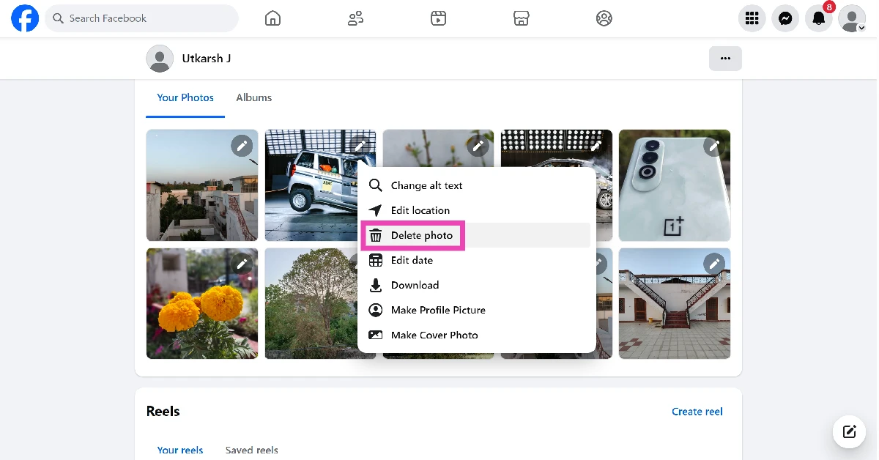Click the Create reel link
The width and height of the screenshot is (879, 460).
(x=697, y=411)
